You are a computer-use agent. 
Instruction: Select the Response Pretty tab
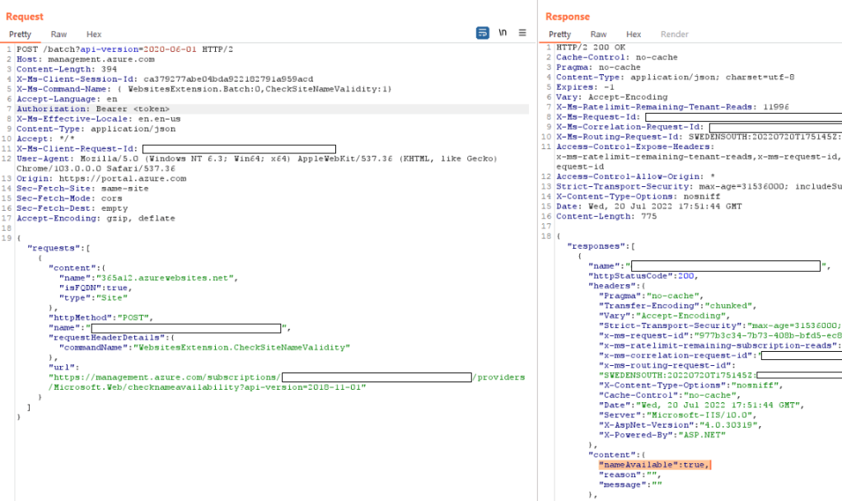coord(559,35)
